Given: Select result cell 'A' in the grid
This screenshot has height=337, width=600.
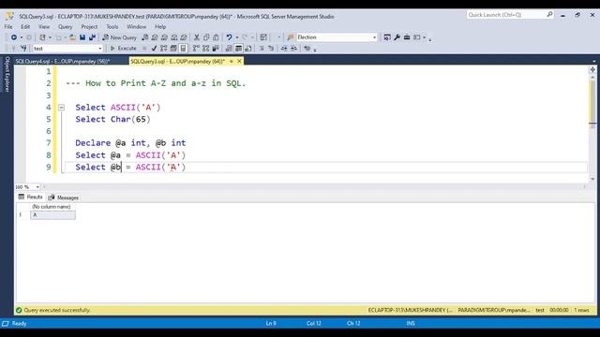Looking at the screenshot, I should 52,215.
